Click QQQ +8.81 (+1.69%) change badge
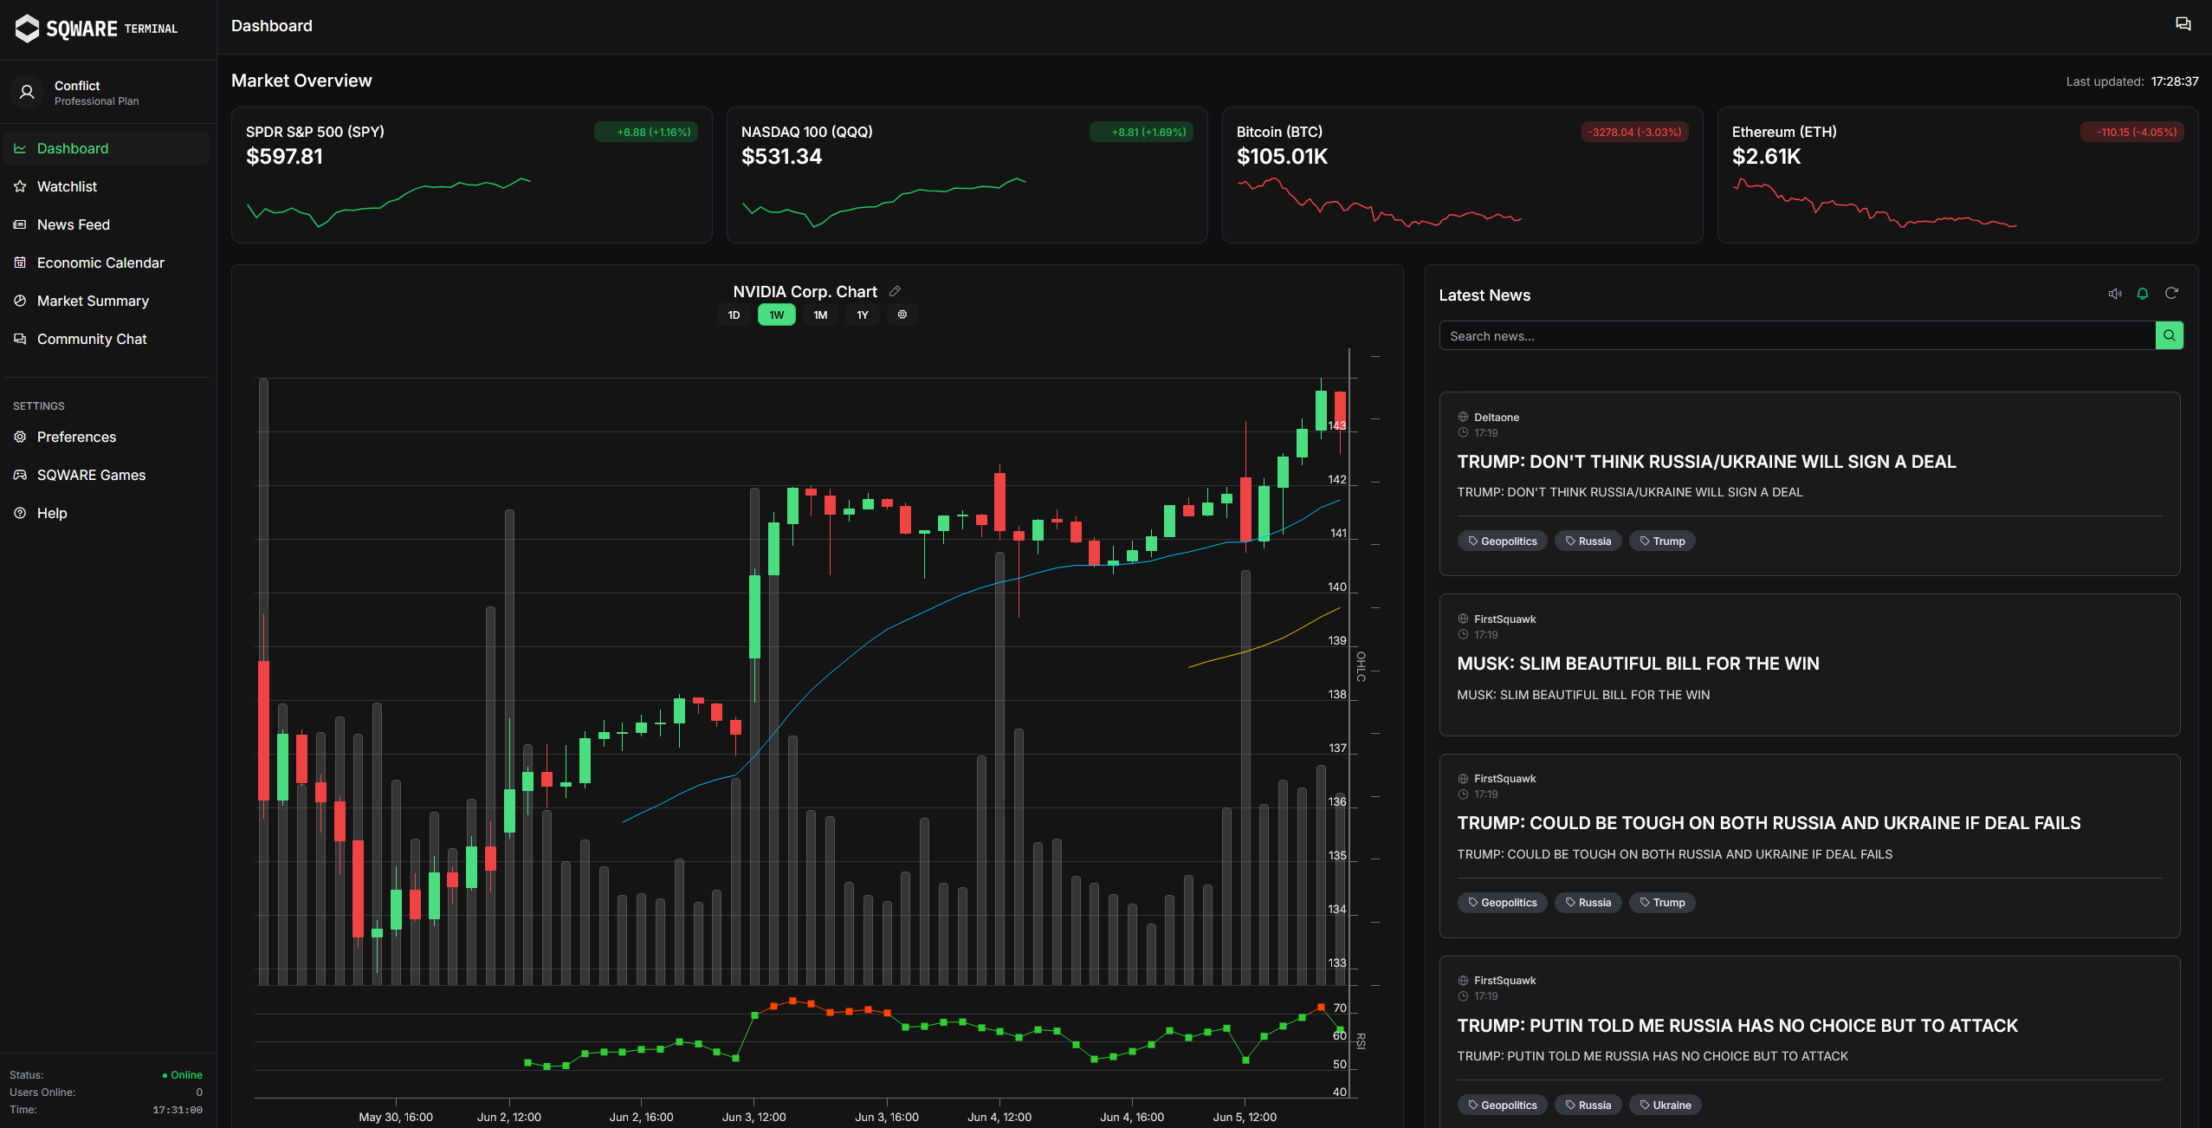2212x1128 pixels. [x=1142, y=132]
